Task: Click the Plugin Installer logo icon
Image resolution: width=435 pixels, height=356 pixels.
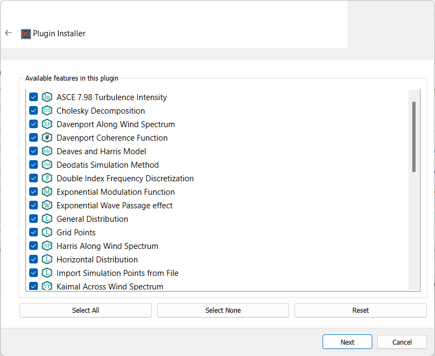Action: (26, 34)
